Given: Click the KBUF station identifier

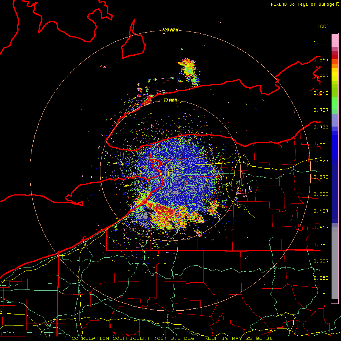Looking at the screenshot, I should click(x=212, y=338).
